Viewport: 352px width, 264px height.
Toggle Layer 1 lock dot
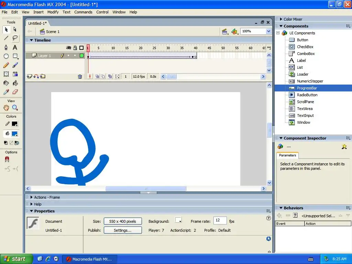coord(75,55)
